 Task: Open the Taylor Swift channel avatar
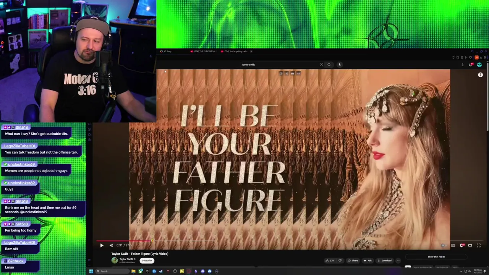(115, 260)
